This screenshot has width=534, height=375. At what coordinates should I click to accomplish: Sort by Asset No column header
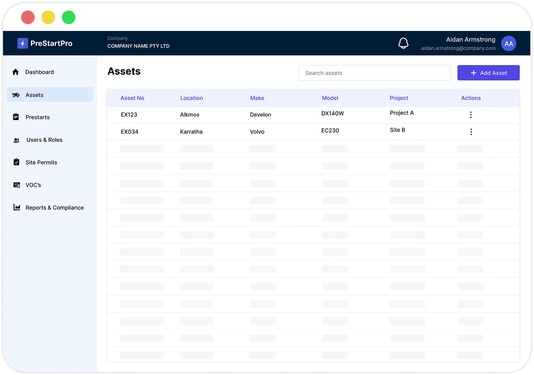132,98
